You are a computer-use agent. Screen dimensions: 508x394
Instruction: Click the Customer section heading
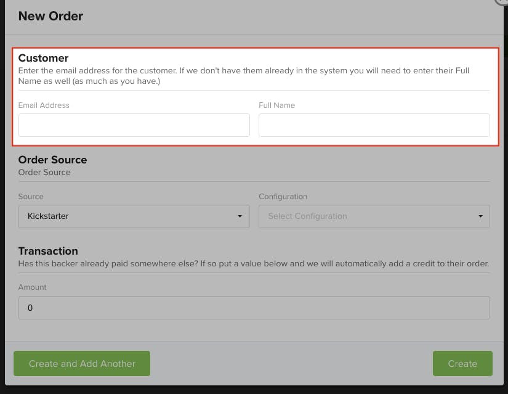(x=44, y=58)
